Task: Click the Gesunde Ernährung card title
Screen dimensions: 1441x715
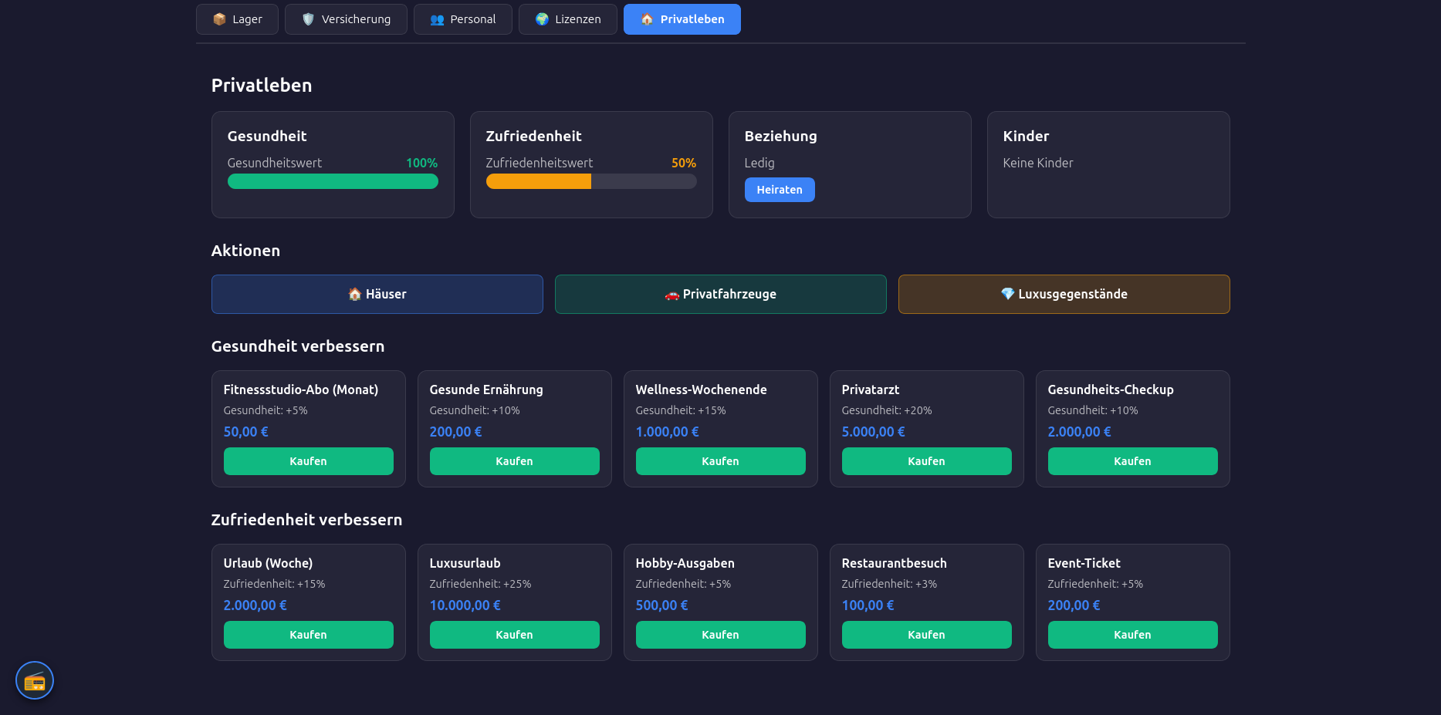Action: tap(486, 390)
